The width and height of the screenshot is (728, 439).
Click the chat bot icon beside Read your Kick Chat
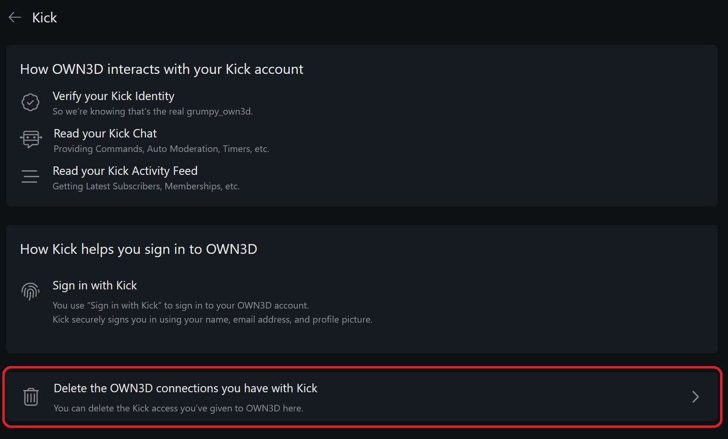(31, 139)
